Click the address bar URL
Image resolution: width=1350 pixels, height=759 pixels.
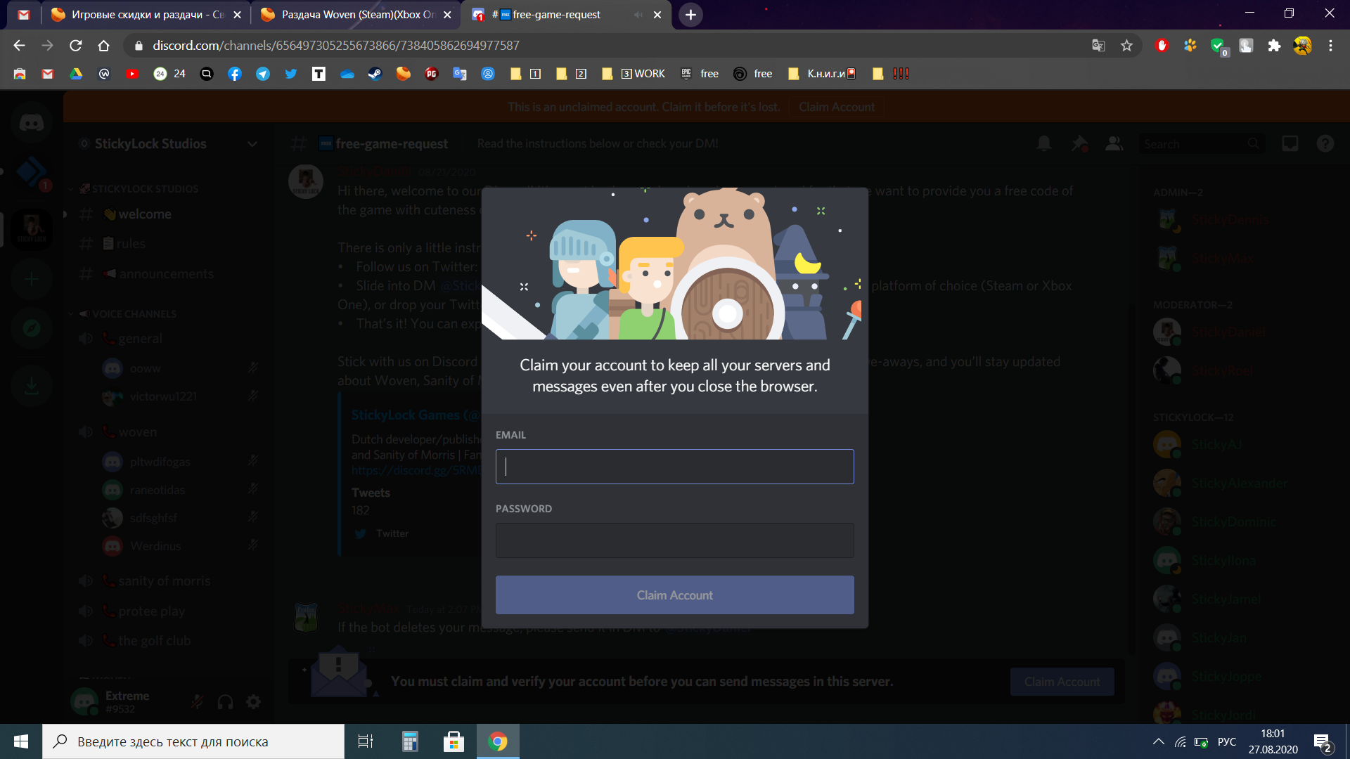click(336, 46)
